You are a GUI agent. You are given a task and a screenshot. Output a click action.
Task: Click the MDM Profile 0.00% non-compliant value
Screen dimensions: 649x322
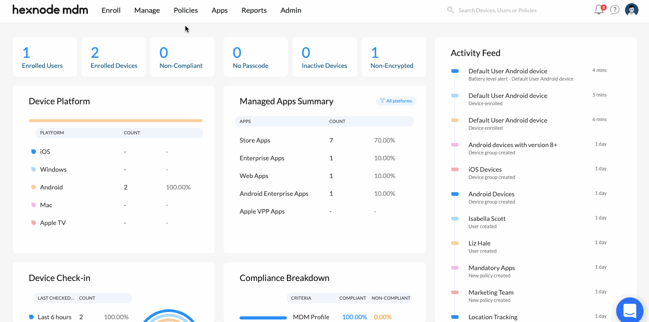click(x=383, y=317)
